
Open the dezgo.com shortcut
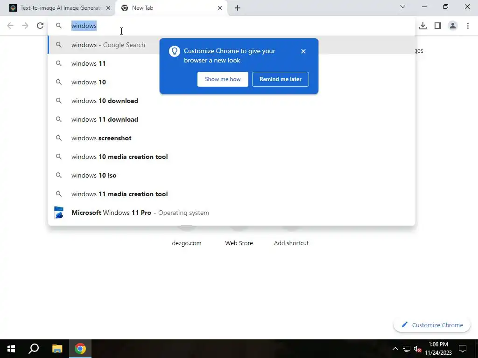[x=187, y=243]
